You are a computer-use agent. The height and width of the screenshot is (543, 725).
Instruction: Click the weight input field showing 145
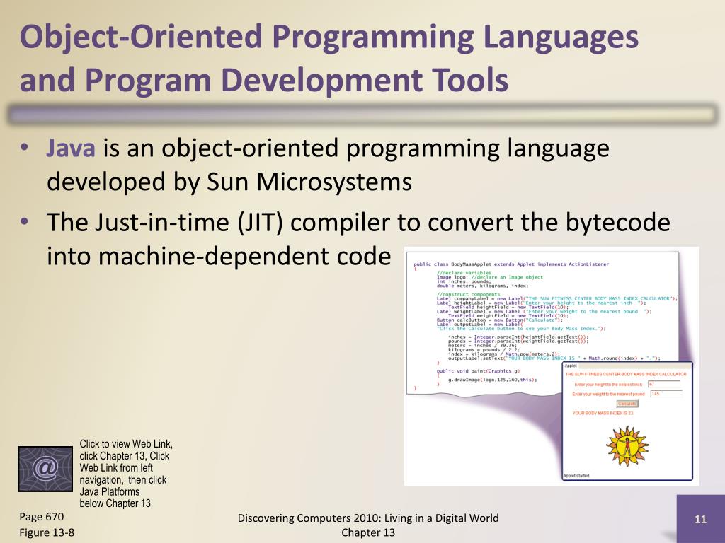coord(666,394)
